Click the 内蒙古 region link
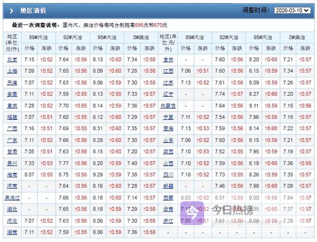Screen dimensions: 317x242 (168, 106)
